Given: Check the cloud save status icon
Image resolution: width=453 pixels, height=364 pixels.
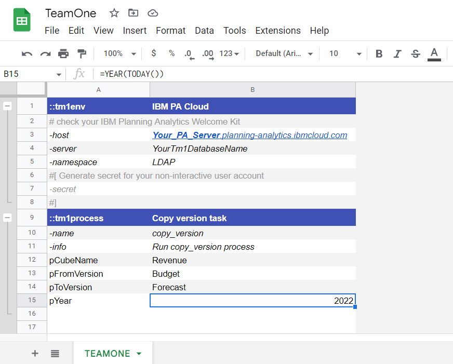Looking at the screenshot, I should click(x=153, y=13).
